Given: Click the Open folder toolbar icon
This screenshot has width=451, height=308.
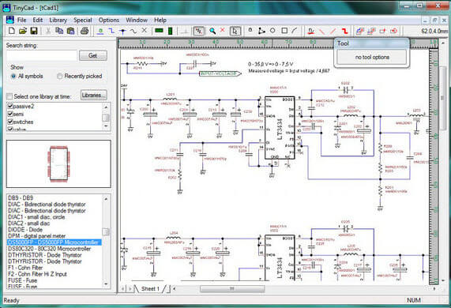Looking at the screenshot, I should click(x=23, y=31).
